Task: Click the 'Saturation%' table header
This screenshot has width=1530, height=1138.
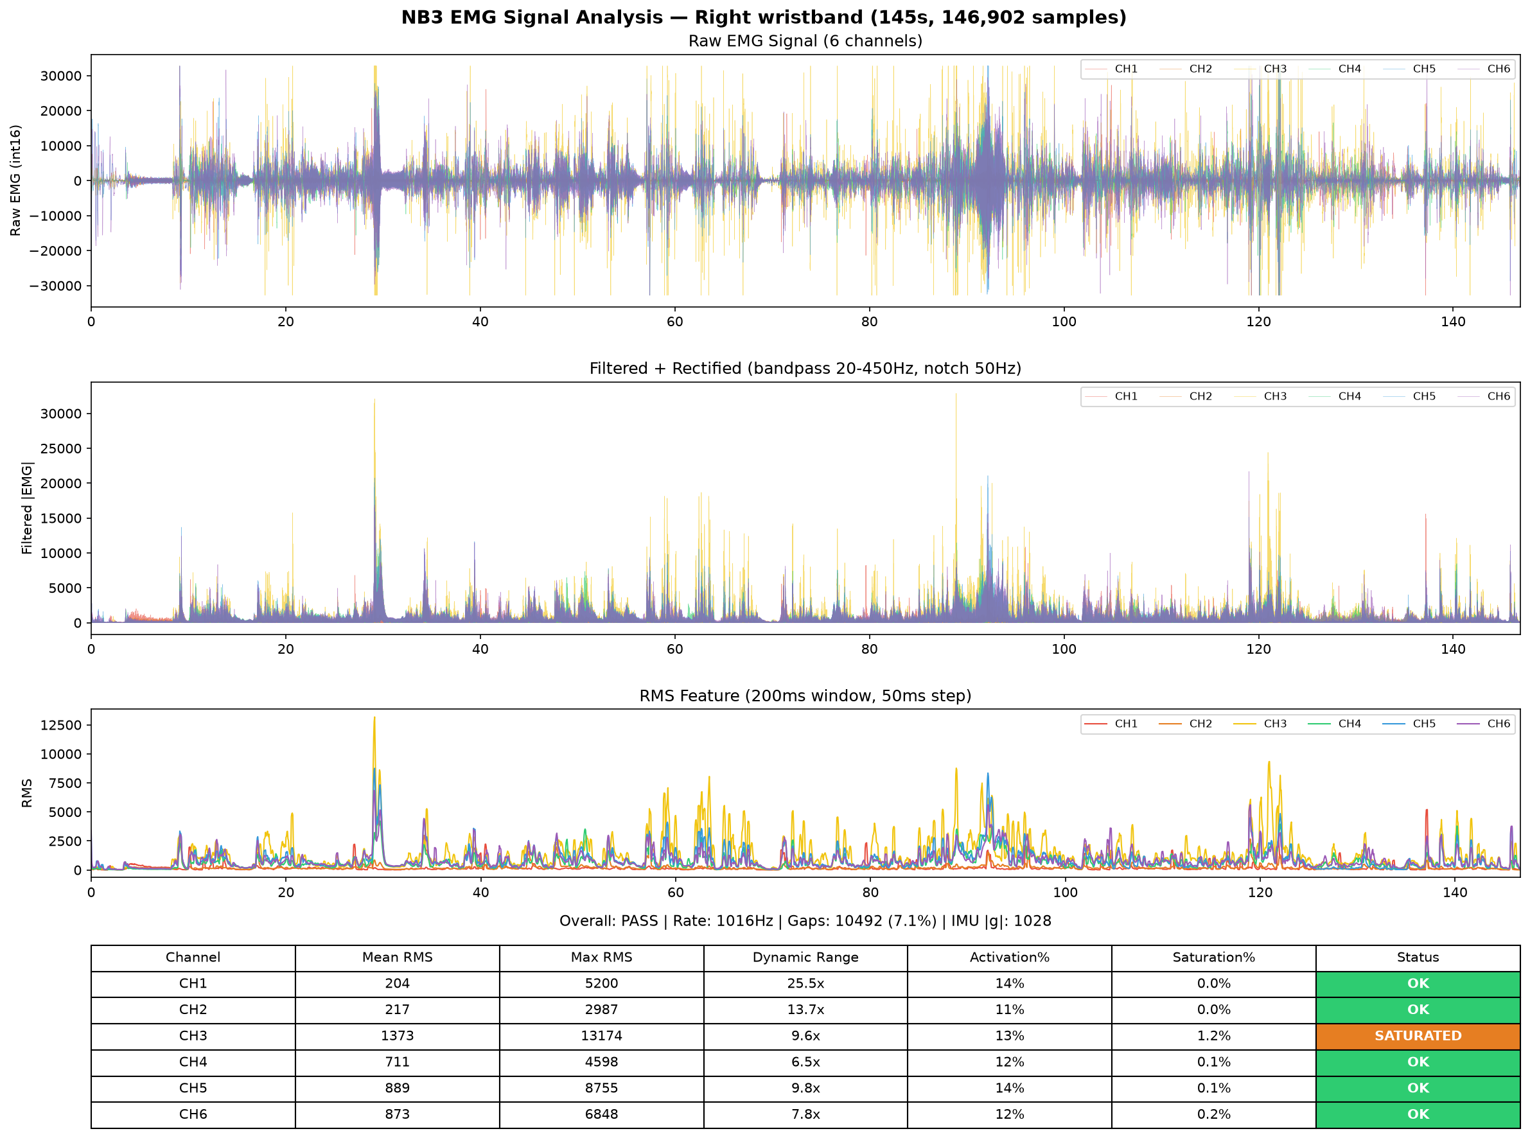Action: 1214,958
